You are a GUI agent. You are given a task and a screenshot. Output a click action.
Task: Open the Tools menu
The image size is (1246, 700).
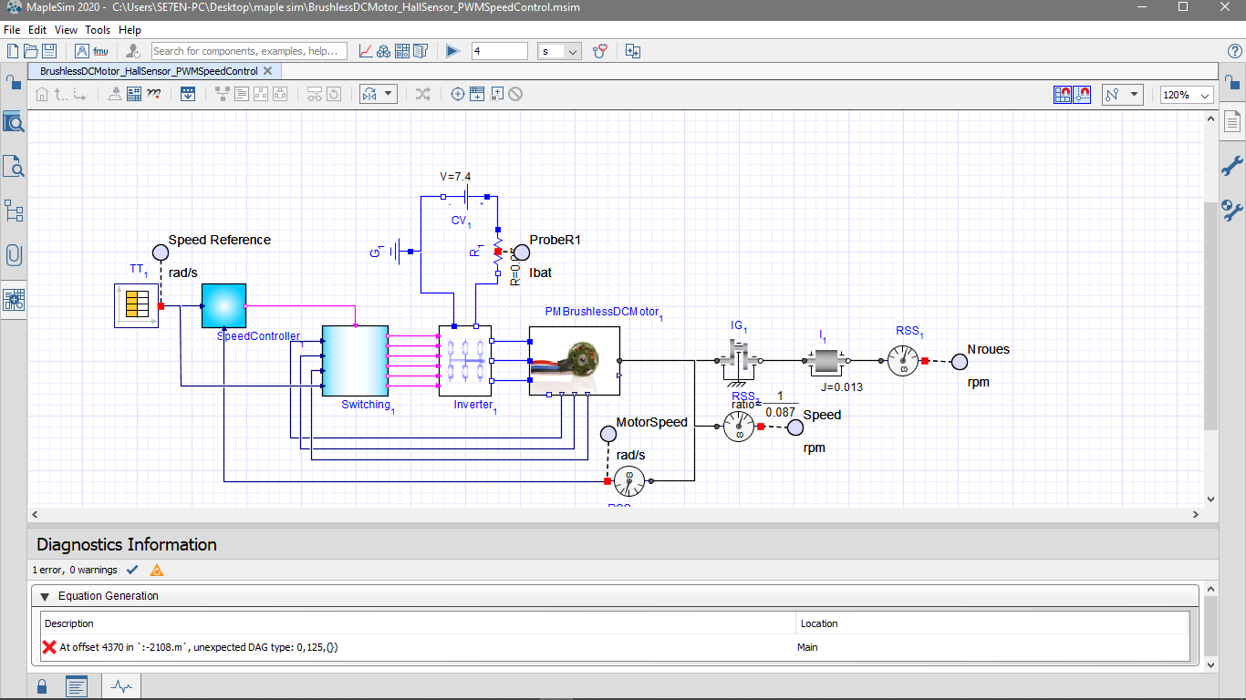coord(98,30)
